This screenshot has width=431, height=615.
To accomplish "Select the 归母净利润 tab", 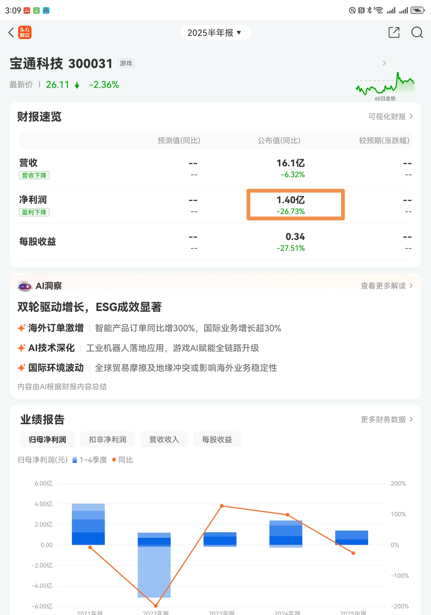I will coord(47,440).
